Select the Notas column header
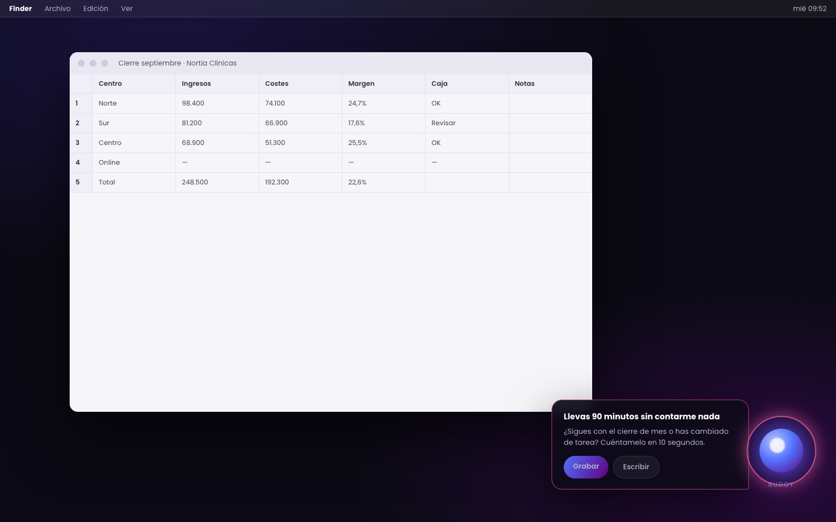 (550, 84)
